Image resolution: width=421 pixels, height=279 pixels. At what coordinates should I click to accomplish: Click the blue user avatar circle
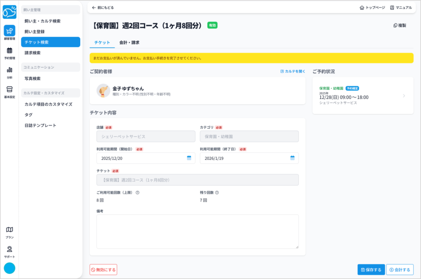9,268
